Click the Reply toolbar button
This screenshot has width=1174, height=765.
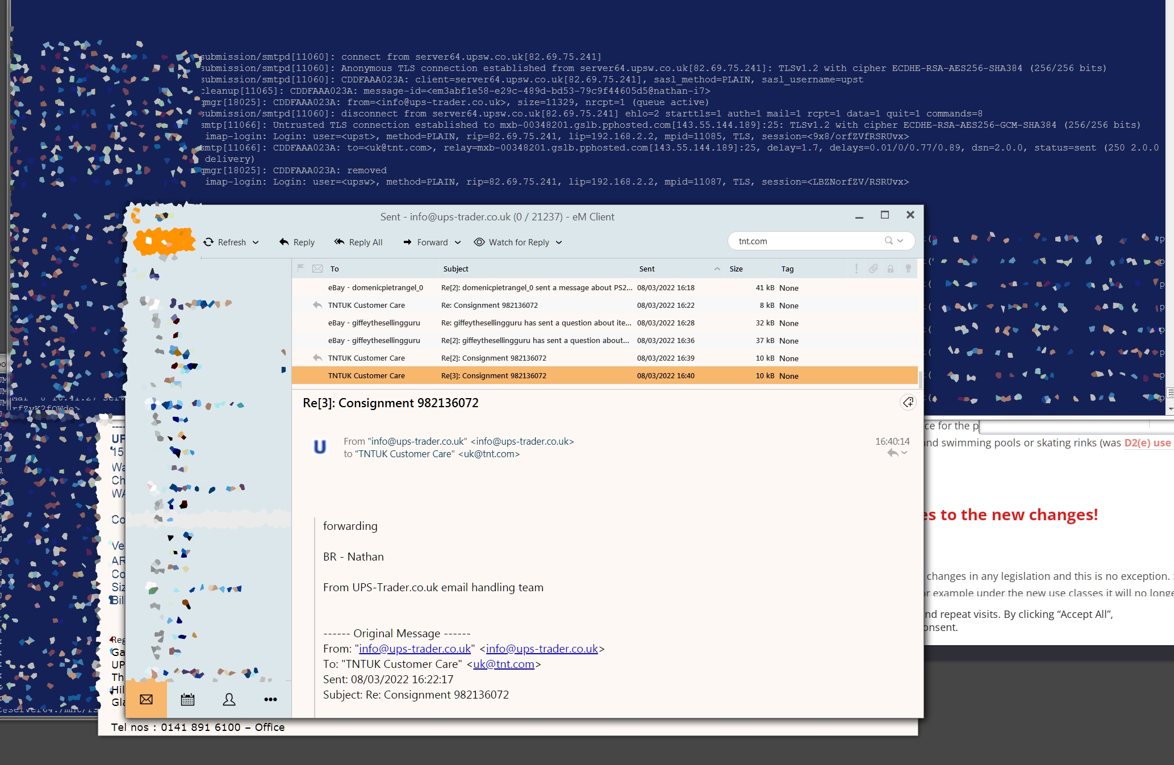[x=297, y=242]
